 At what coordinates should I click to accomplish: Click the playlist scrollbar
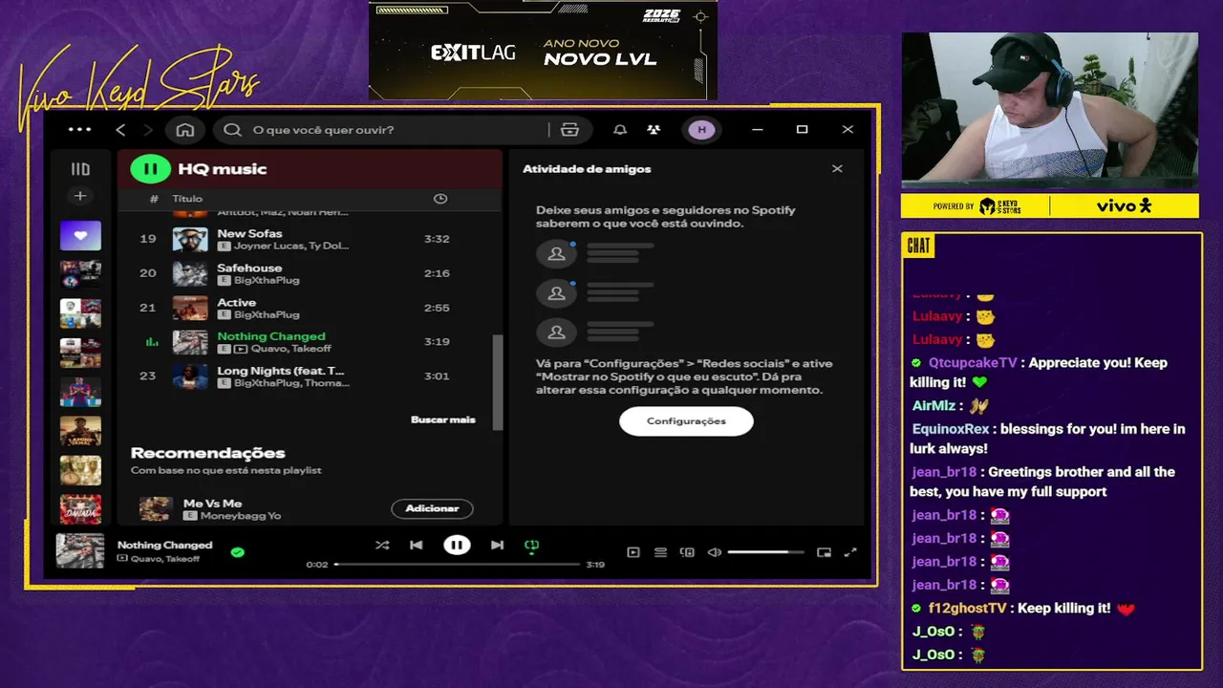(x=497, y=380)
